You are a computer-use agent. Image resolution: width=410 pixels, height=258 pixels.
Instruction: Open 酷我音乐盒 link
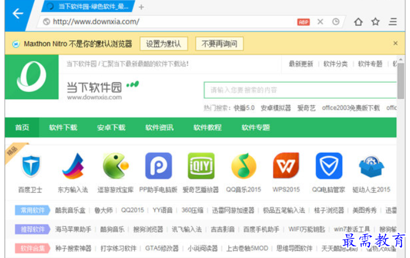click(x=70, y=210)
